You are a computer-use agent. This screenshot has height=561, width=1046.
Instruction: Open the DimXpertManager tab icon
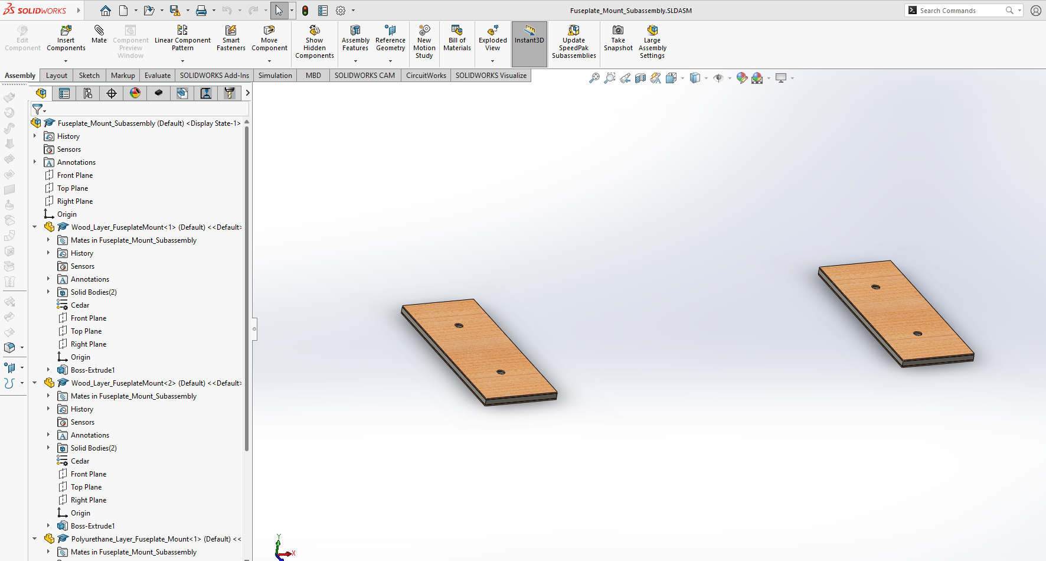[x=112, y=93]
